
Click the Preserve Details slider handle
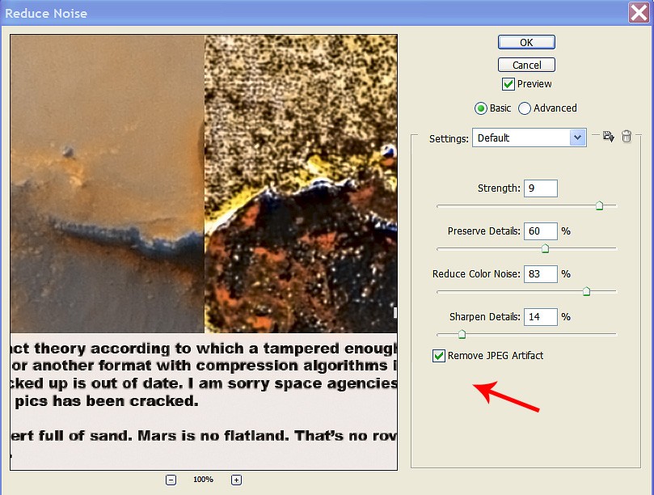tap(545, 248)
